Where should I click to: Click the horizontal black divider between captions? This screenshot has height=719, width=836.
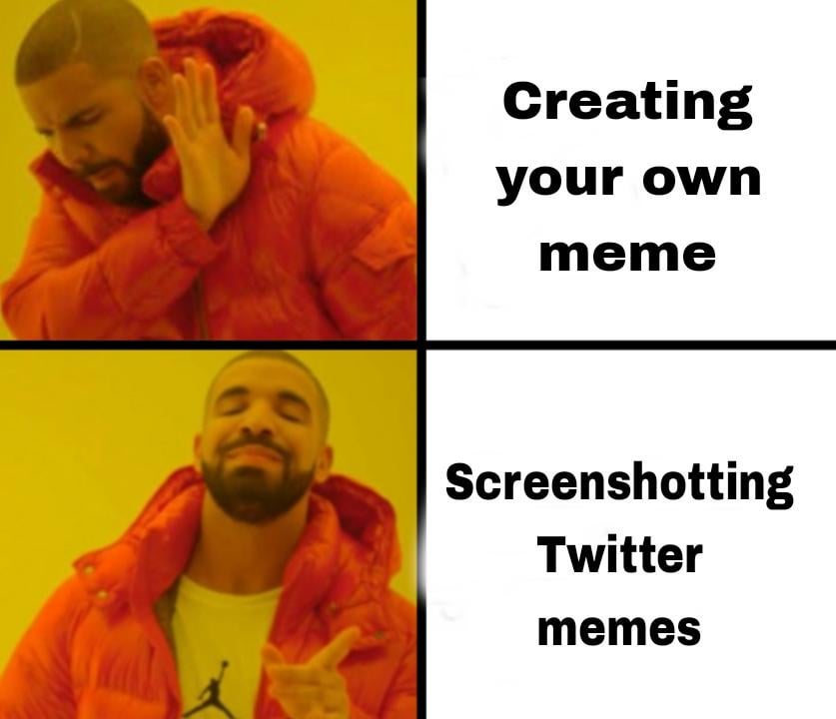coord(630,345)
